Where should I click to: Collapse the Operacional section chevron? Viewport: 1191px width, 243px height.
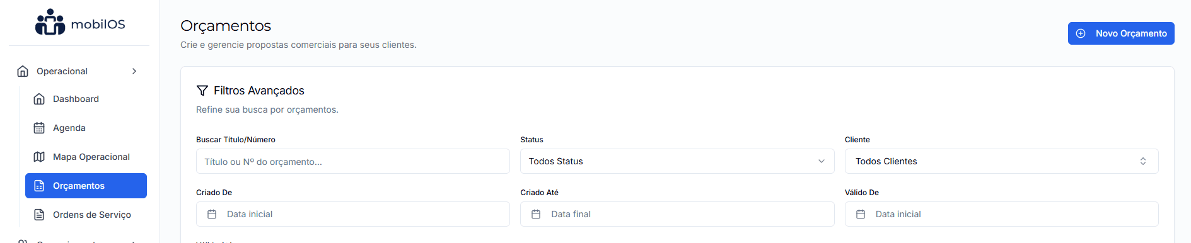coord(134,71)
